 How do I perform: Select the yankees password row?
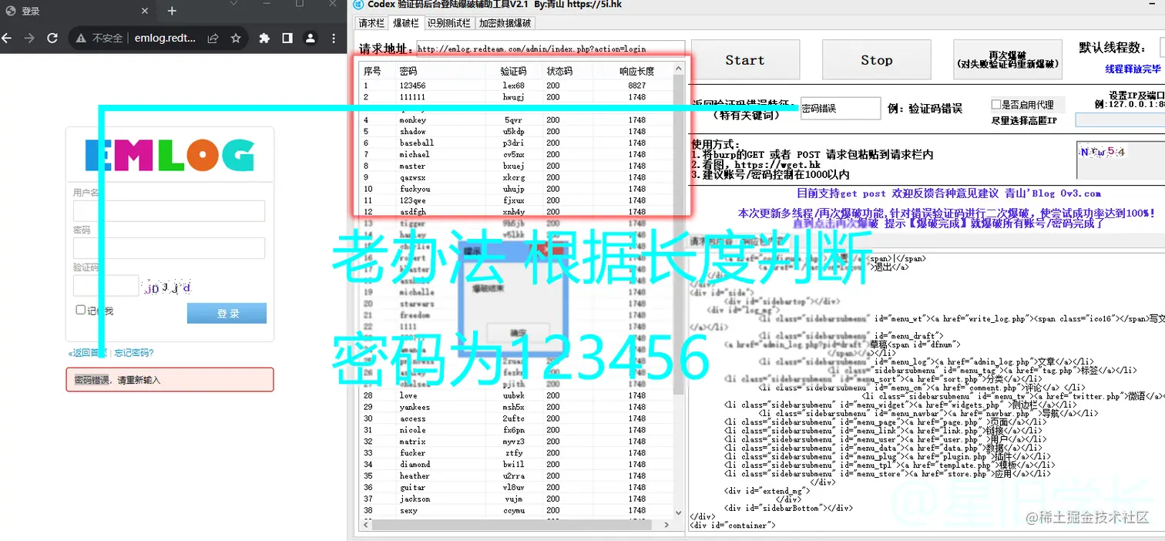coord(515,407)
